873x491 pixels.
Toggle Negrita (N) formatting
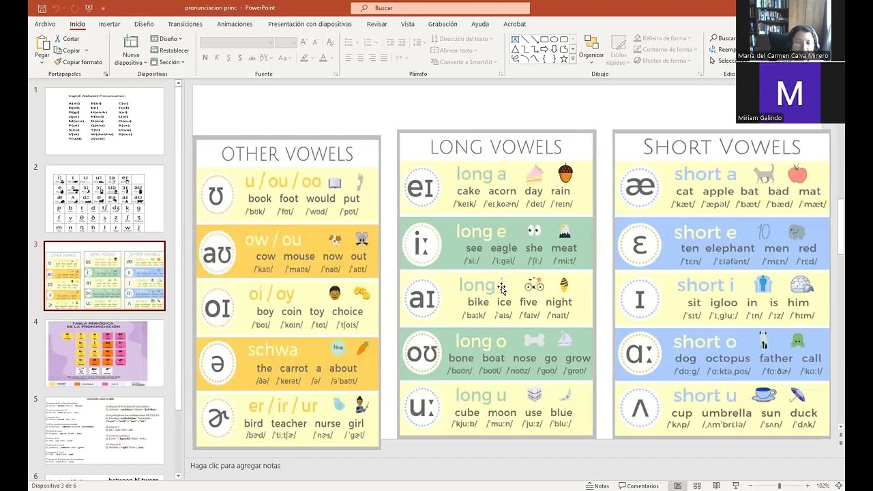click(x=205, y=58)
